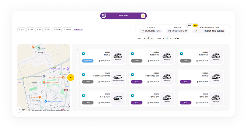Click Waze icon on the 68% fuel card
Viewport: 247px width, 130px height.
(83, 96)
